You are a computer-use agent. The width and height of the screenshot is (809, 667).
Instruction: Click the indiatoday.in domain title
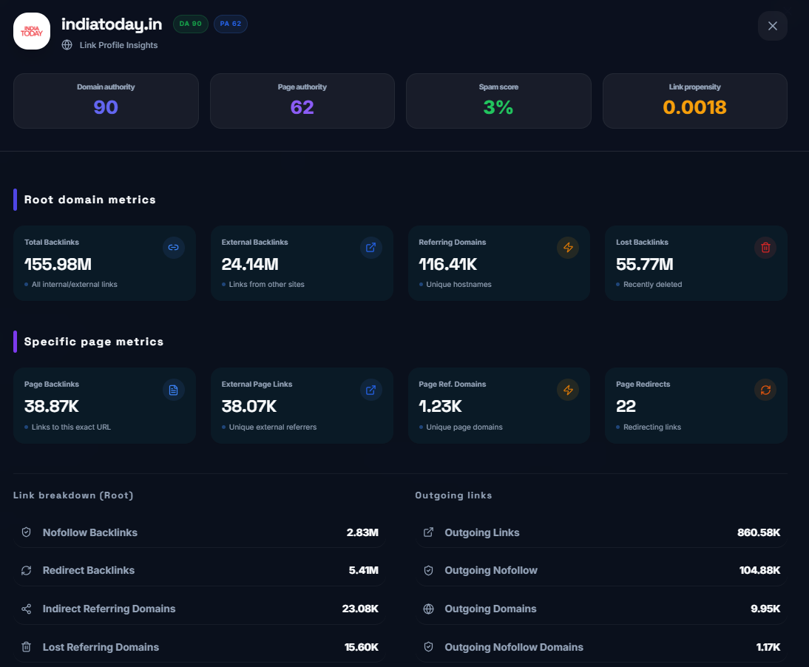[x=112, y=24]
